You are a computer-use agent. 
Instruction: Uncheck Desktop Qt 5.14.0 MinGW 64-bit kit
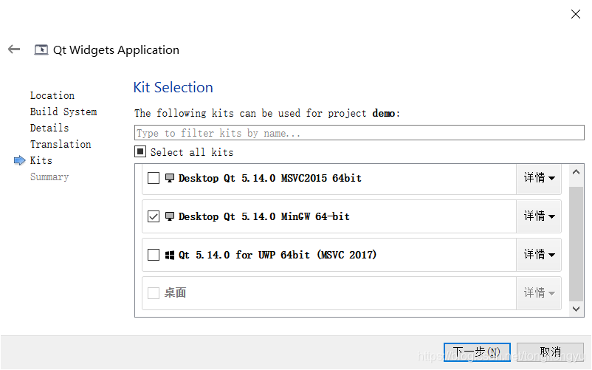[x=154, y=216]
